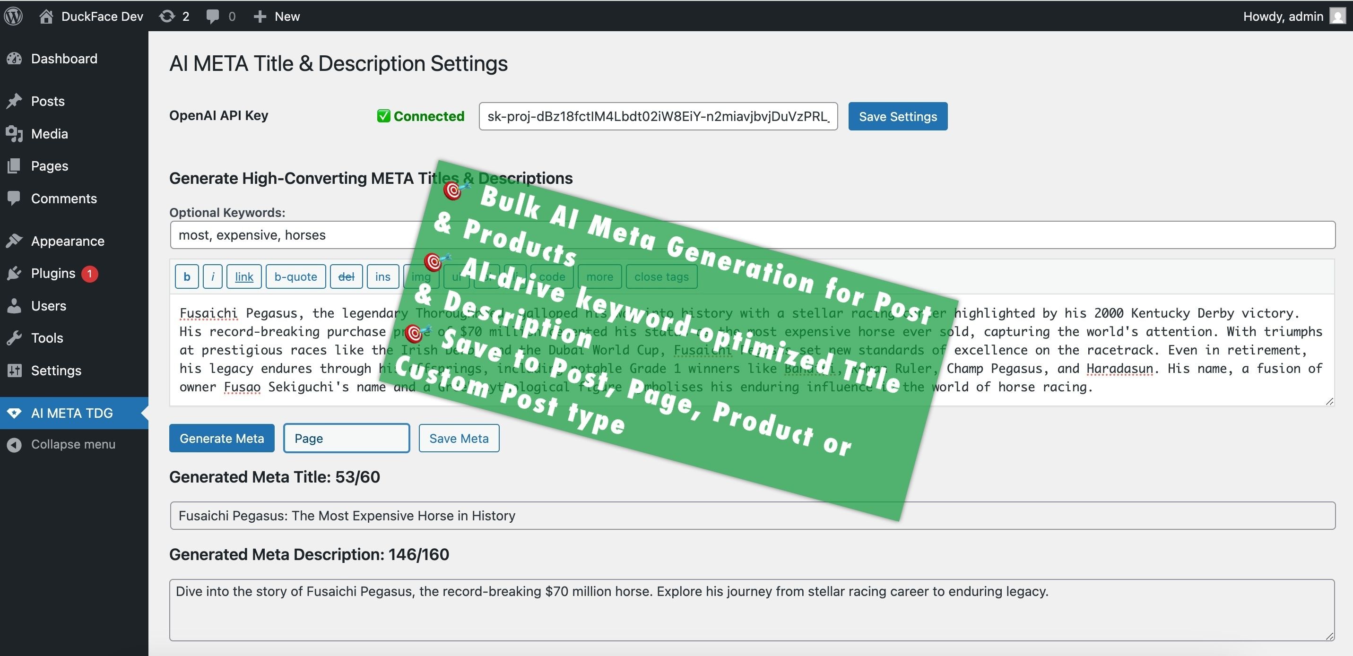Click the Generate Meta button
Viewport: 1353px width, 656px height.
(x=222, y=438)
